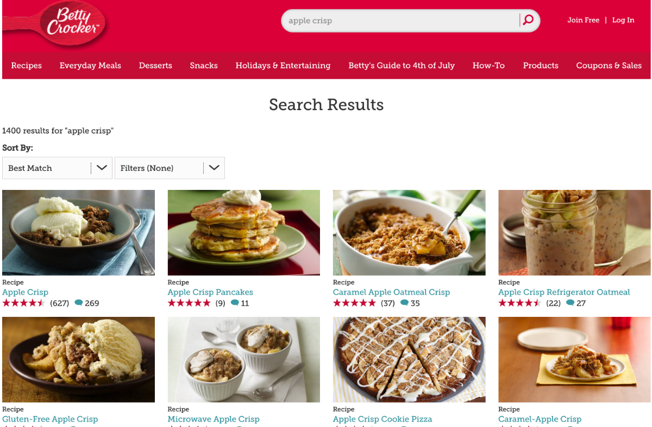The width and height of the screenshot is (652, 427).
Task: Click the Gluten-Free Apple Crisp photo
Action: point(78,360)
